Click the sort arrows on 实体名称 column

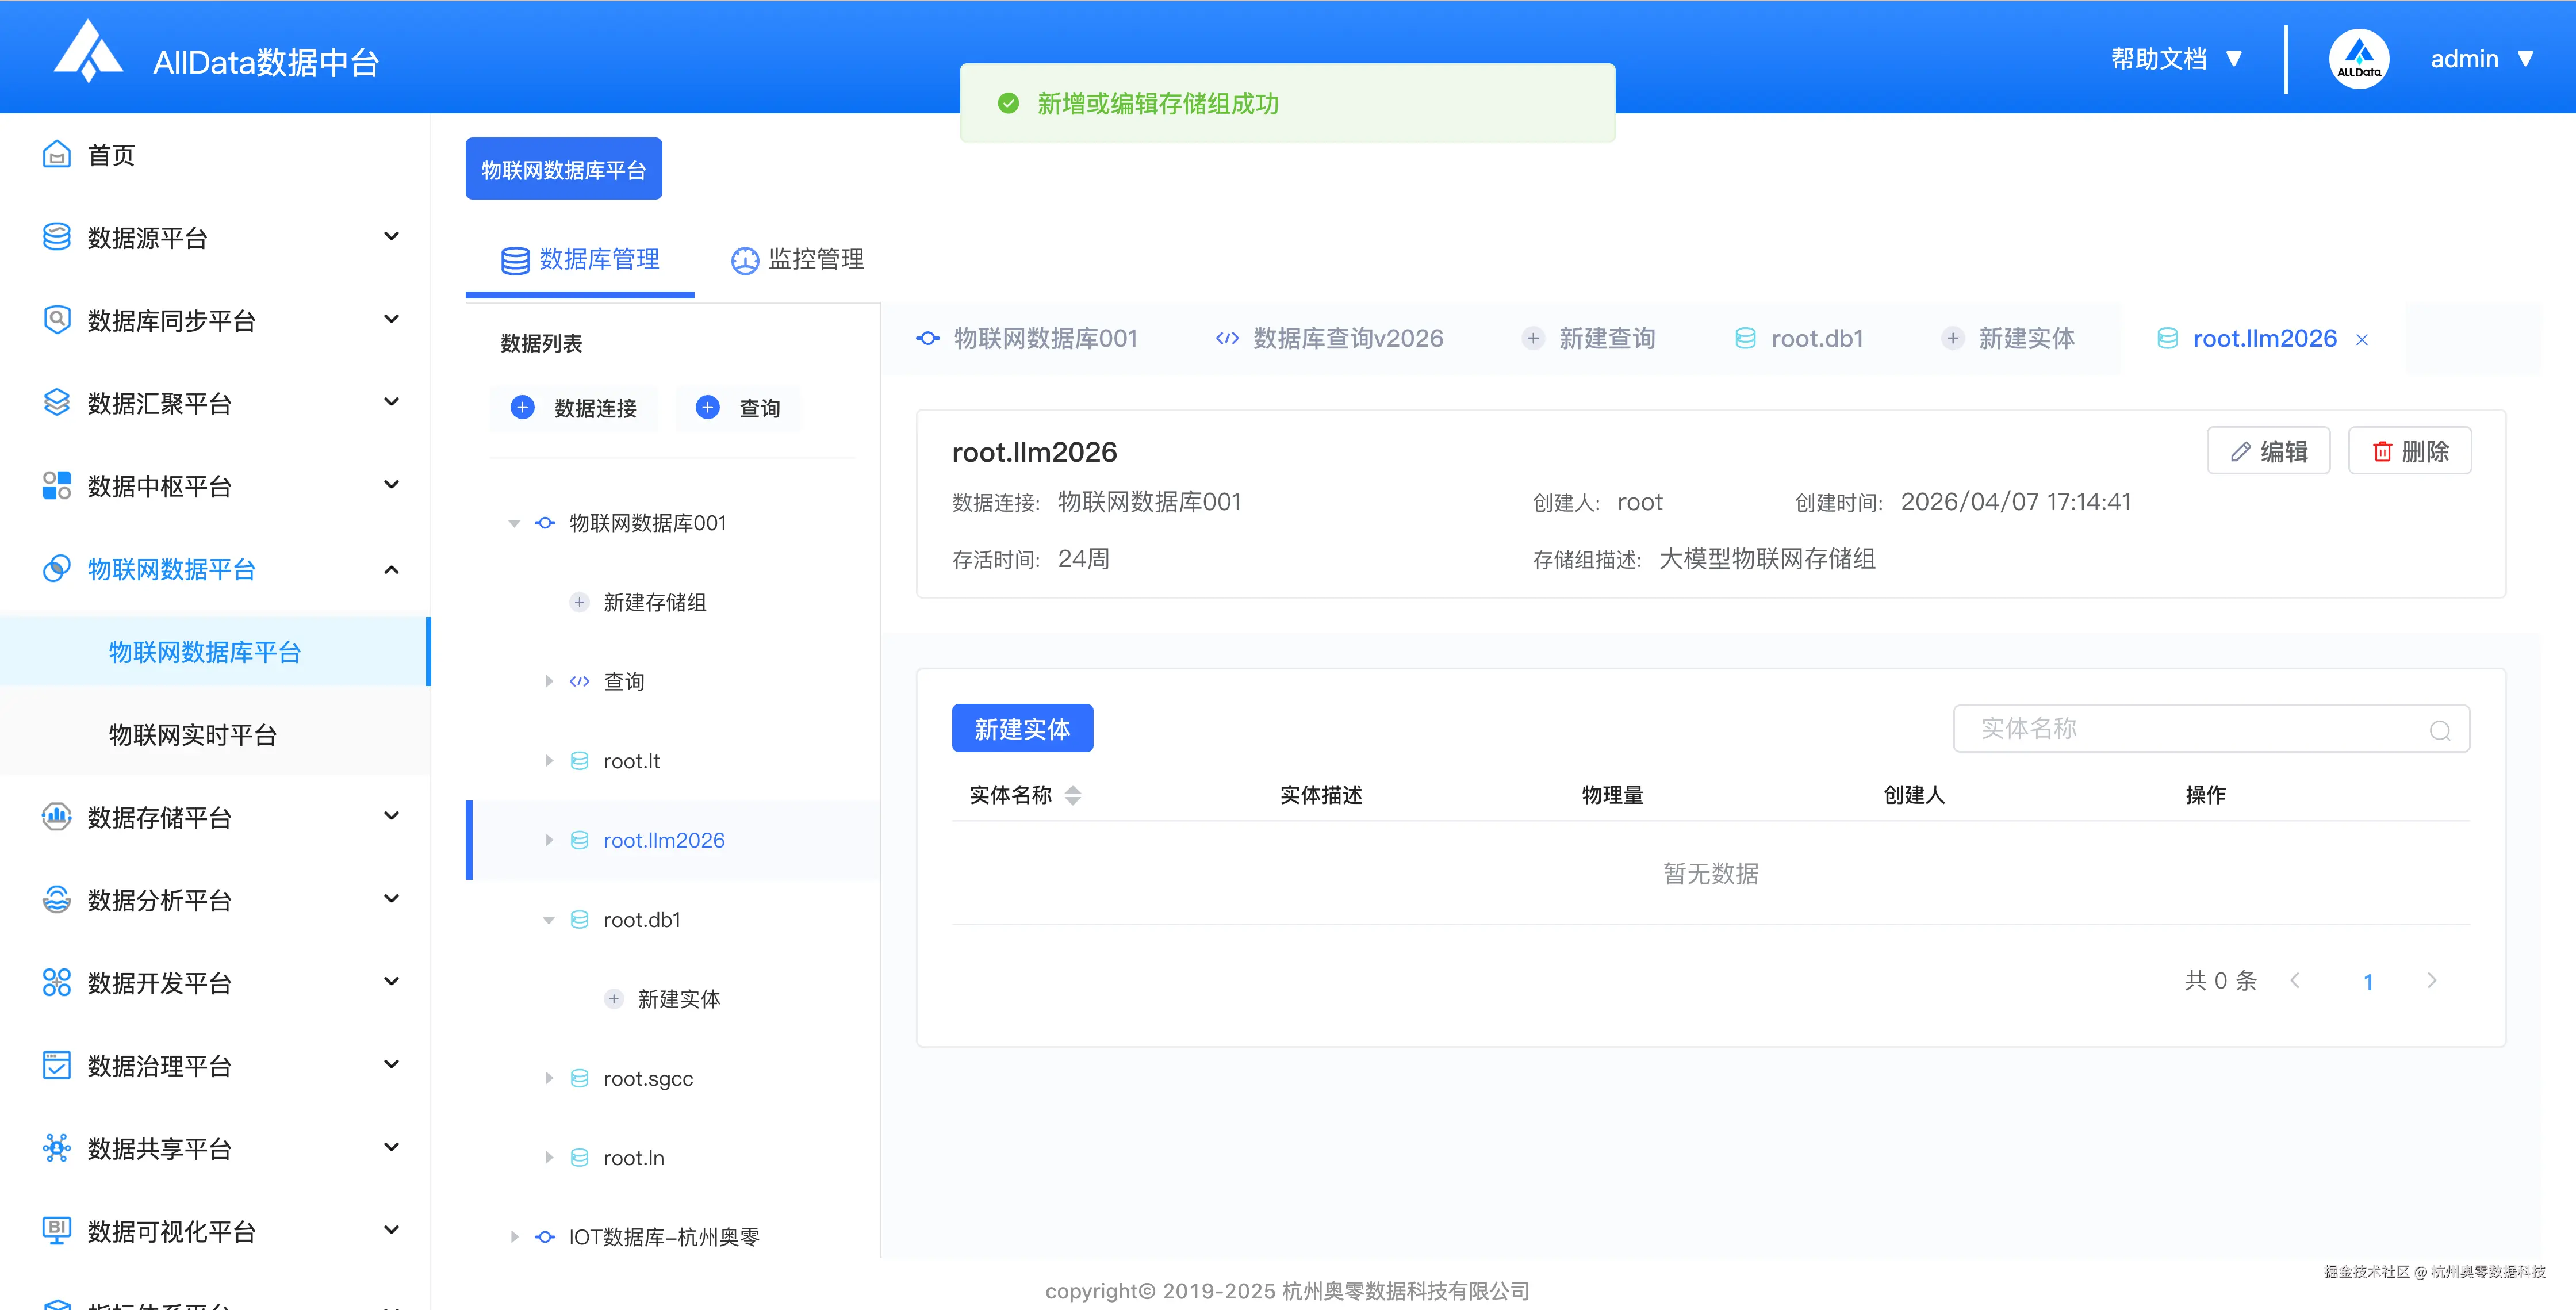pyautogui.click(x=1073, y=795)
